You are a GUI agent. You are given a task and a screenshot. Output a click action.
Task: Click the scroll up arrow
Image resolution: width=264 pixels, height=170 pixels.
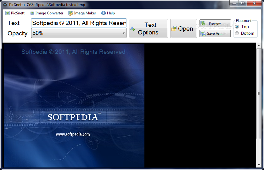(259, 45)
